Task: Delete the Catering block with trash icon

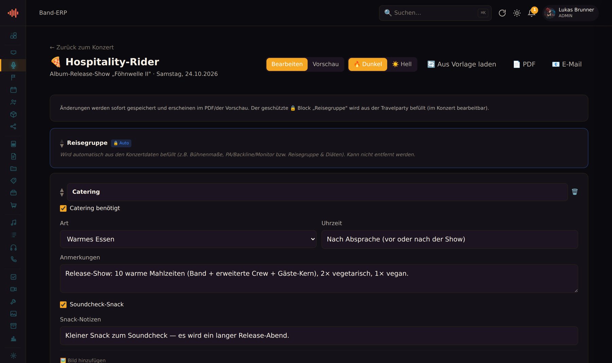Action: click(575, 192)
